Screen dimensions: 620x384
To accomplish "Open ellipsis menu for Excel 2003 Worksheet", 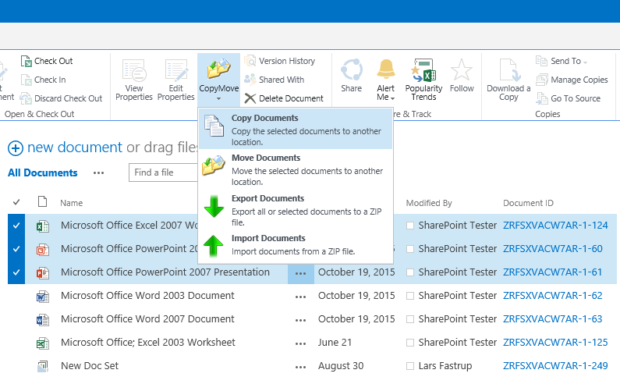I will pyautogui.click(x=300, y=343).
